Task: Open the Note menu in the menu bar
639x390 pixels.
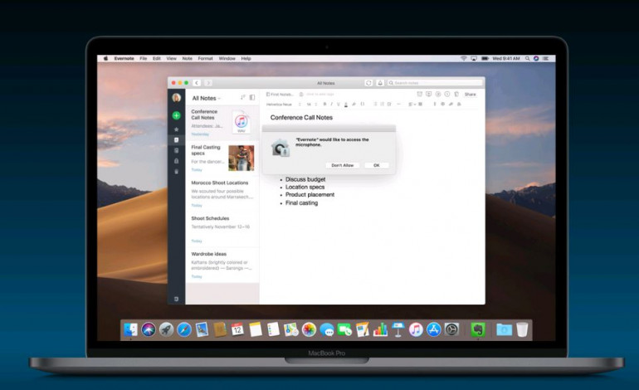Action: pos(187,58)
